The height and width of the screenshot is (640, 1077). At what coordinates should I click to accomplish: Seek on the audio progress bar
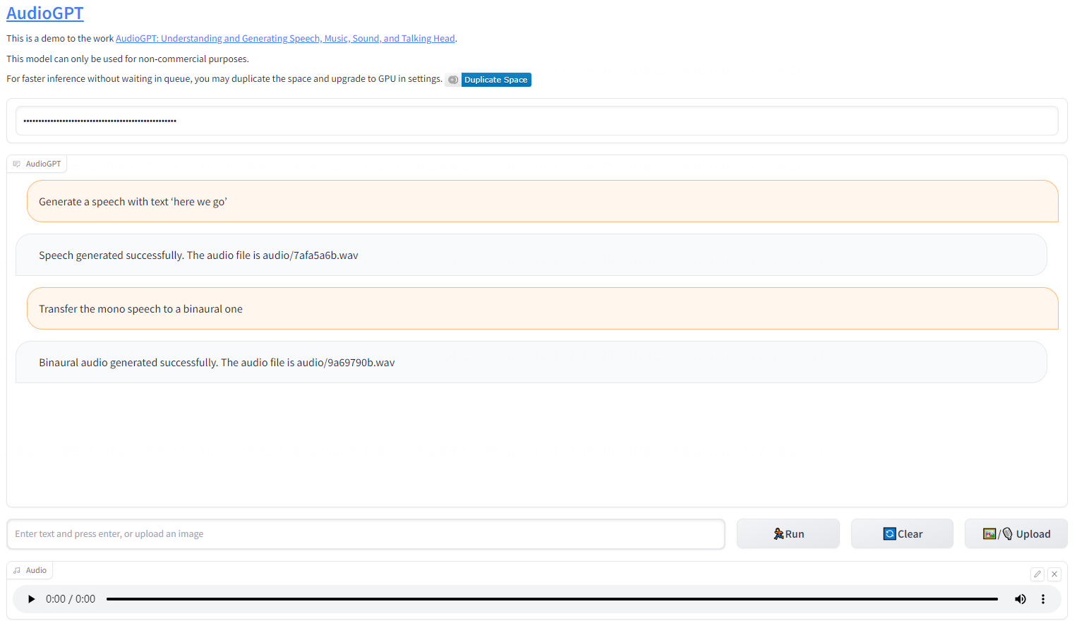552,599
